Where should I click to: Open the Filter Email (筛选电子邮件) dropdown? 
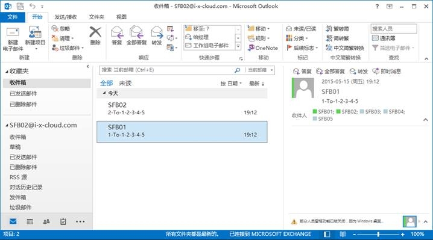pos(393,48)
